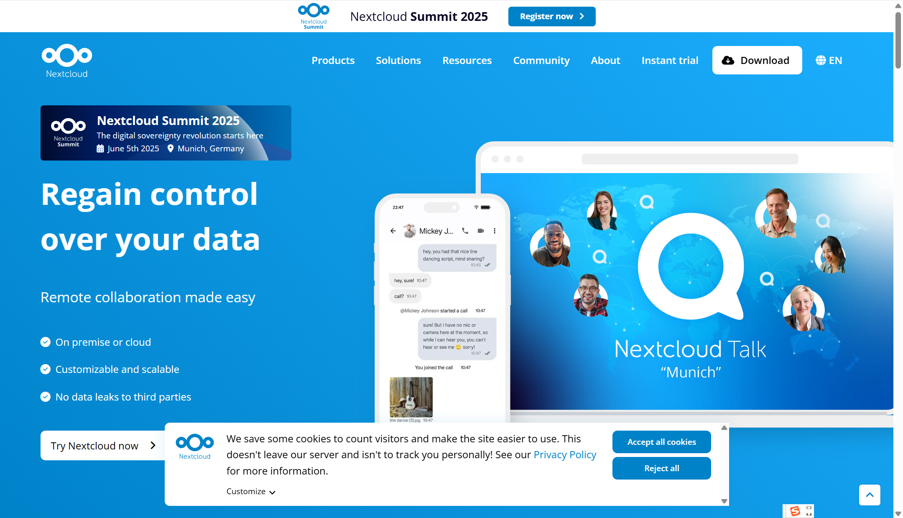Open the Community menu
The width and height of the screenshot is (903, 518).
[x=541, y=60]
